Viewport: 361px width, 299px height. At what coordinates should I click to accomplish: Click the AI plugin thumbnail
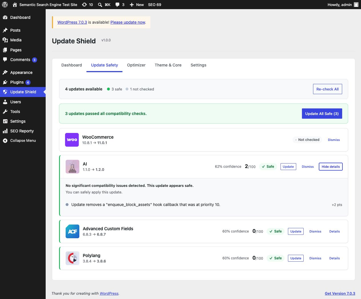72,167
